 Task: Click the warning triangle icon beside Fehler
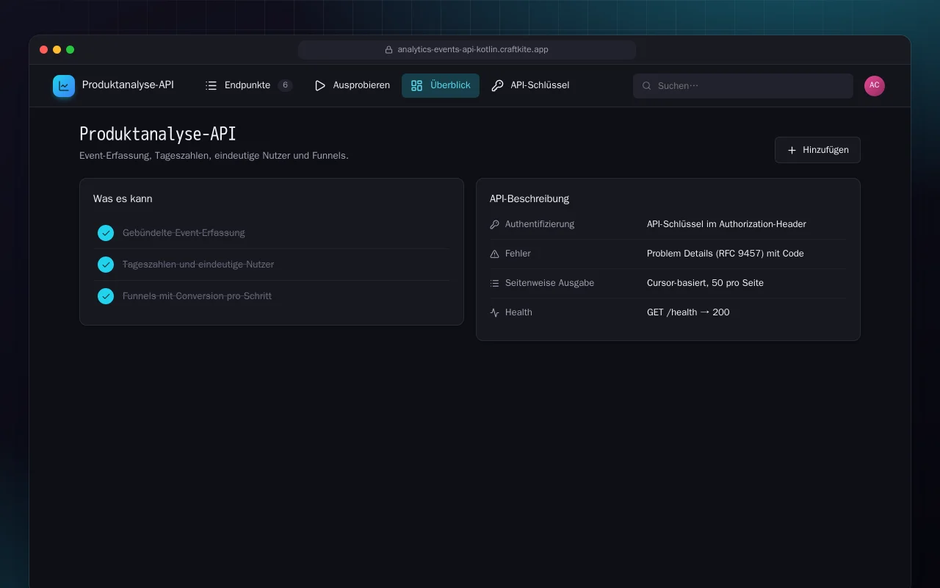click(495, 254)
